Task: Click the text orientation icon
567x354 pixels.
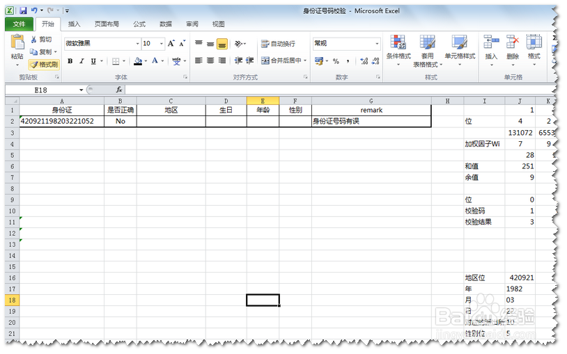Action: click(x=238, y=44)
